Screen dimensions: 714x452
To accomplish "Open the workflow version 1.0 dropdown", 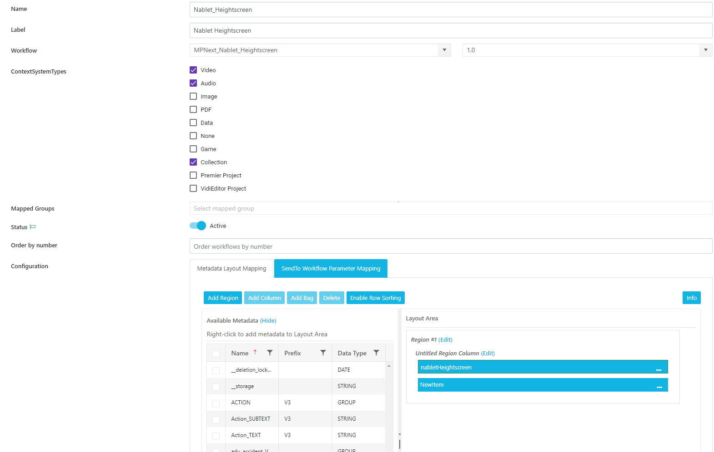I will tap(705, 50).
